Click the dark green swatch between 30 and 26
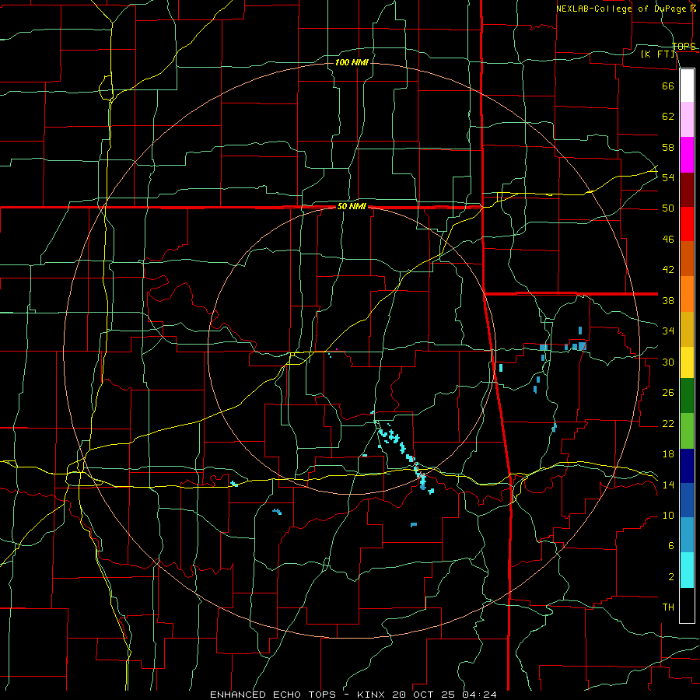The height and width of the screenshot is (700, 700). 687,396
